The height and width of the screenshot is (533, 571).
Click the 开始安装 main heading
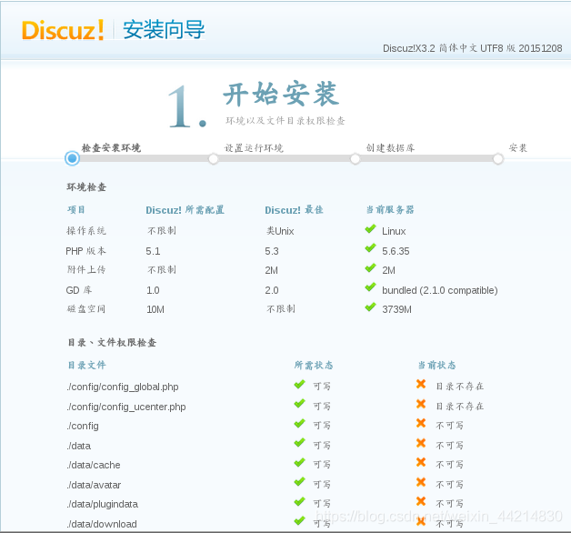[281, 95]
